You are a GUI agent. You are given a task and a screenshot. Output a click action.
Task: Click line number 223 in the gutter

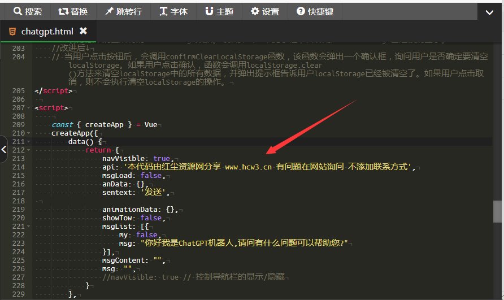pos(19,244)
